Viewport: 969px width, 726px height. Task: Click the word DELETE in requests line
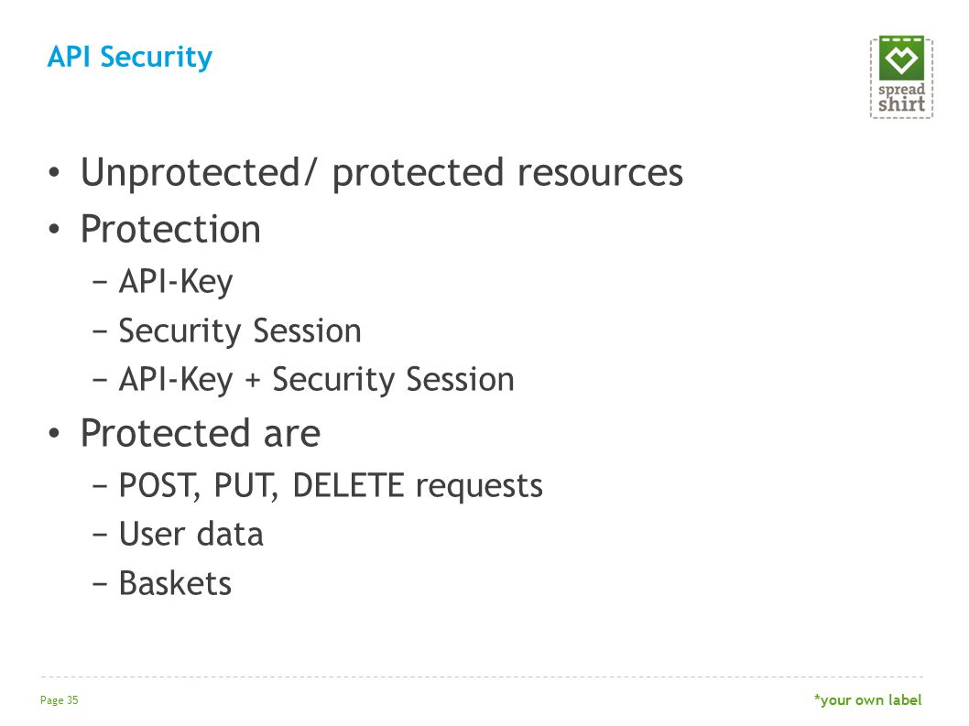pos(349,485)
